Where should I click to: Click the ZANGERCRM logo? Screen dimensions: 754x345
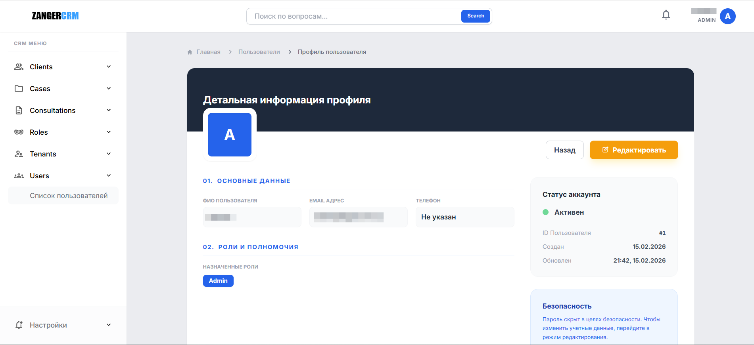coord(55,16)
